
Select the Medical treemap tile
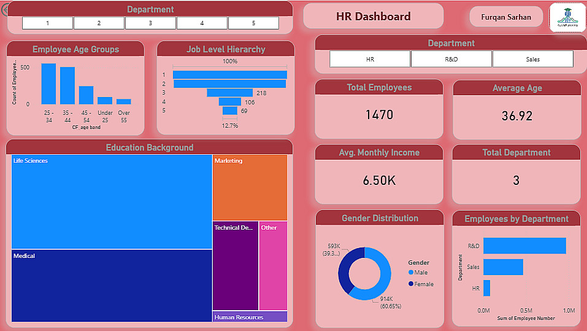[x=112, y=286]
